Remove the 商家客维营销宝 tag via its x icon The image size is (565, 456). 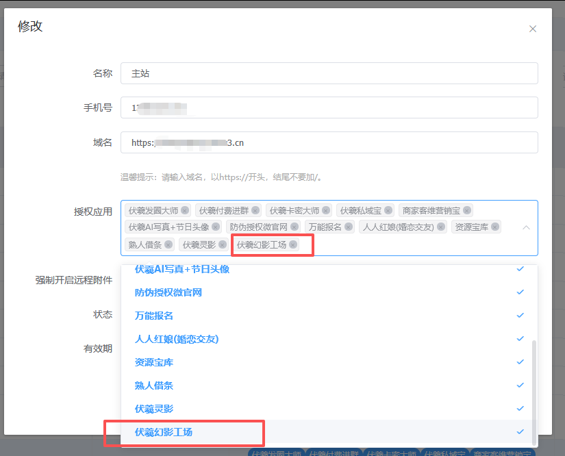click(x=467, y=210)
